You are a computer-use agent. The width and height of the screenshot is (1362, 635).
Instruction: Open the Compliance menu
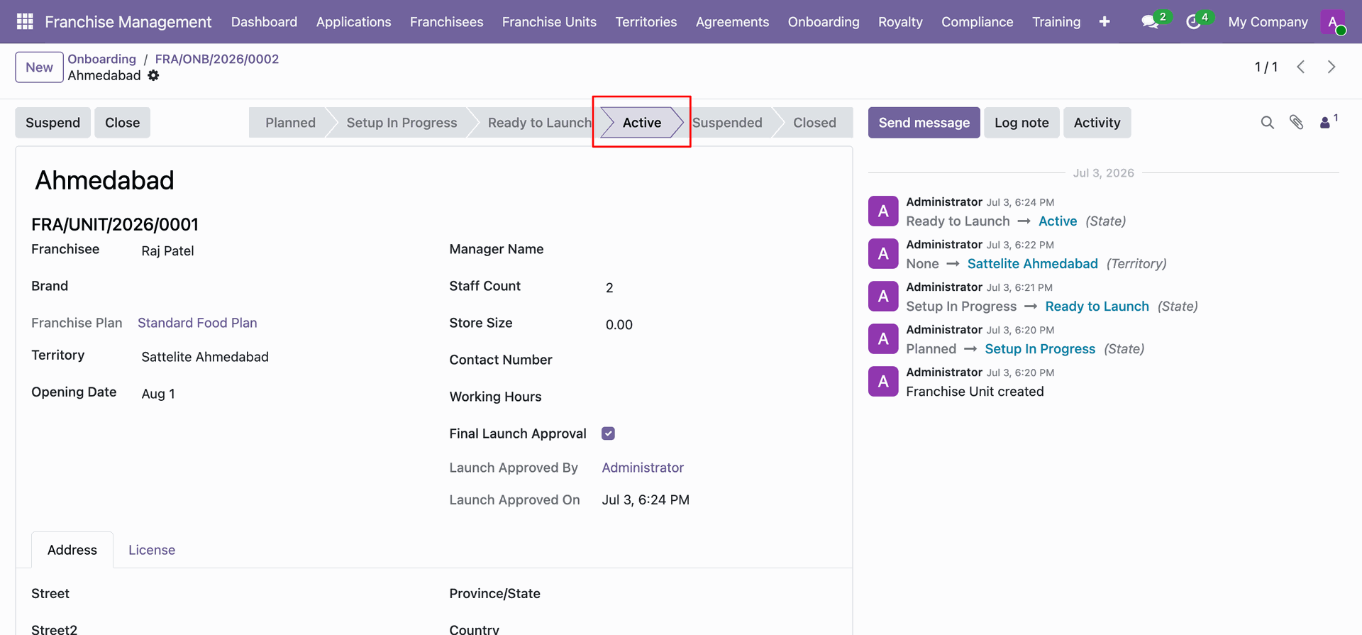pos(977,22)
